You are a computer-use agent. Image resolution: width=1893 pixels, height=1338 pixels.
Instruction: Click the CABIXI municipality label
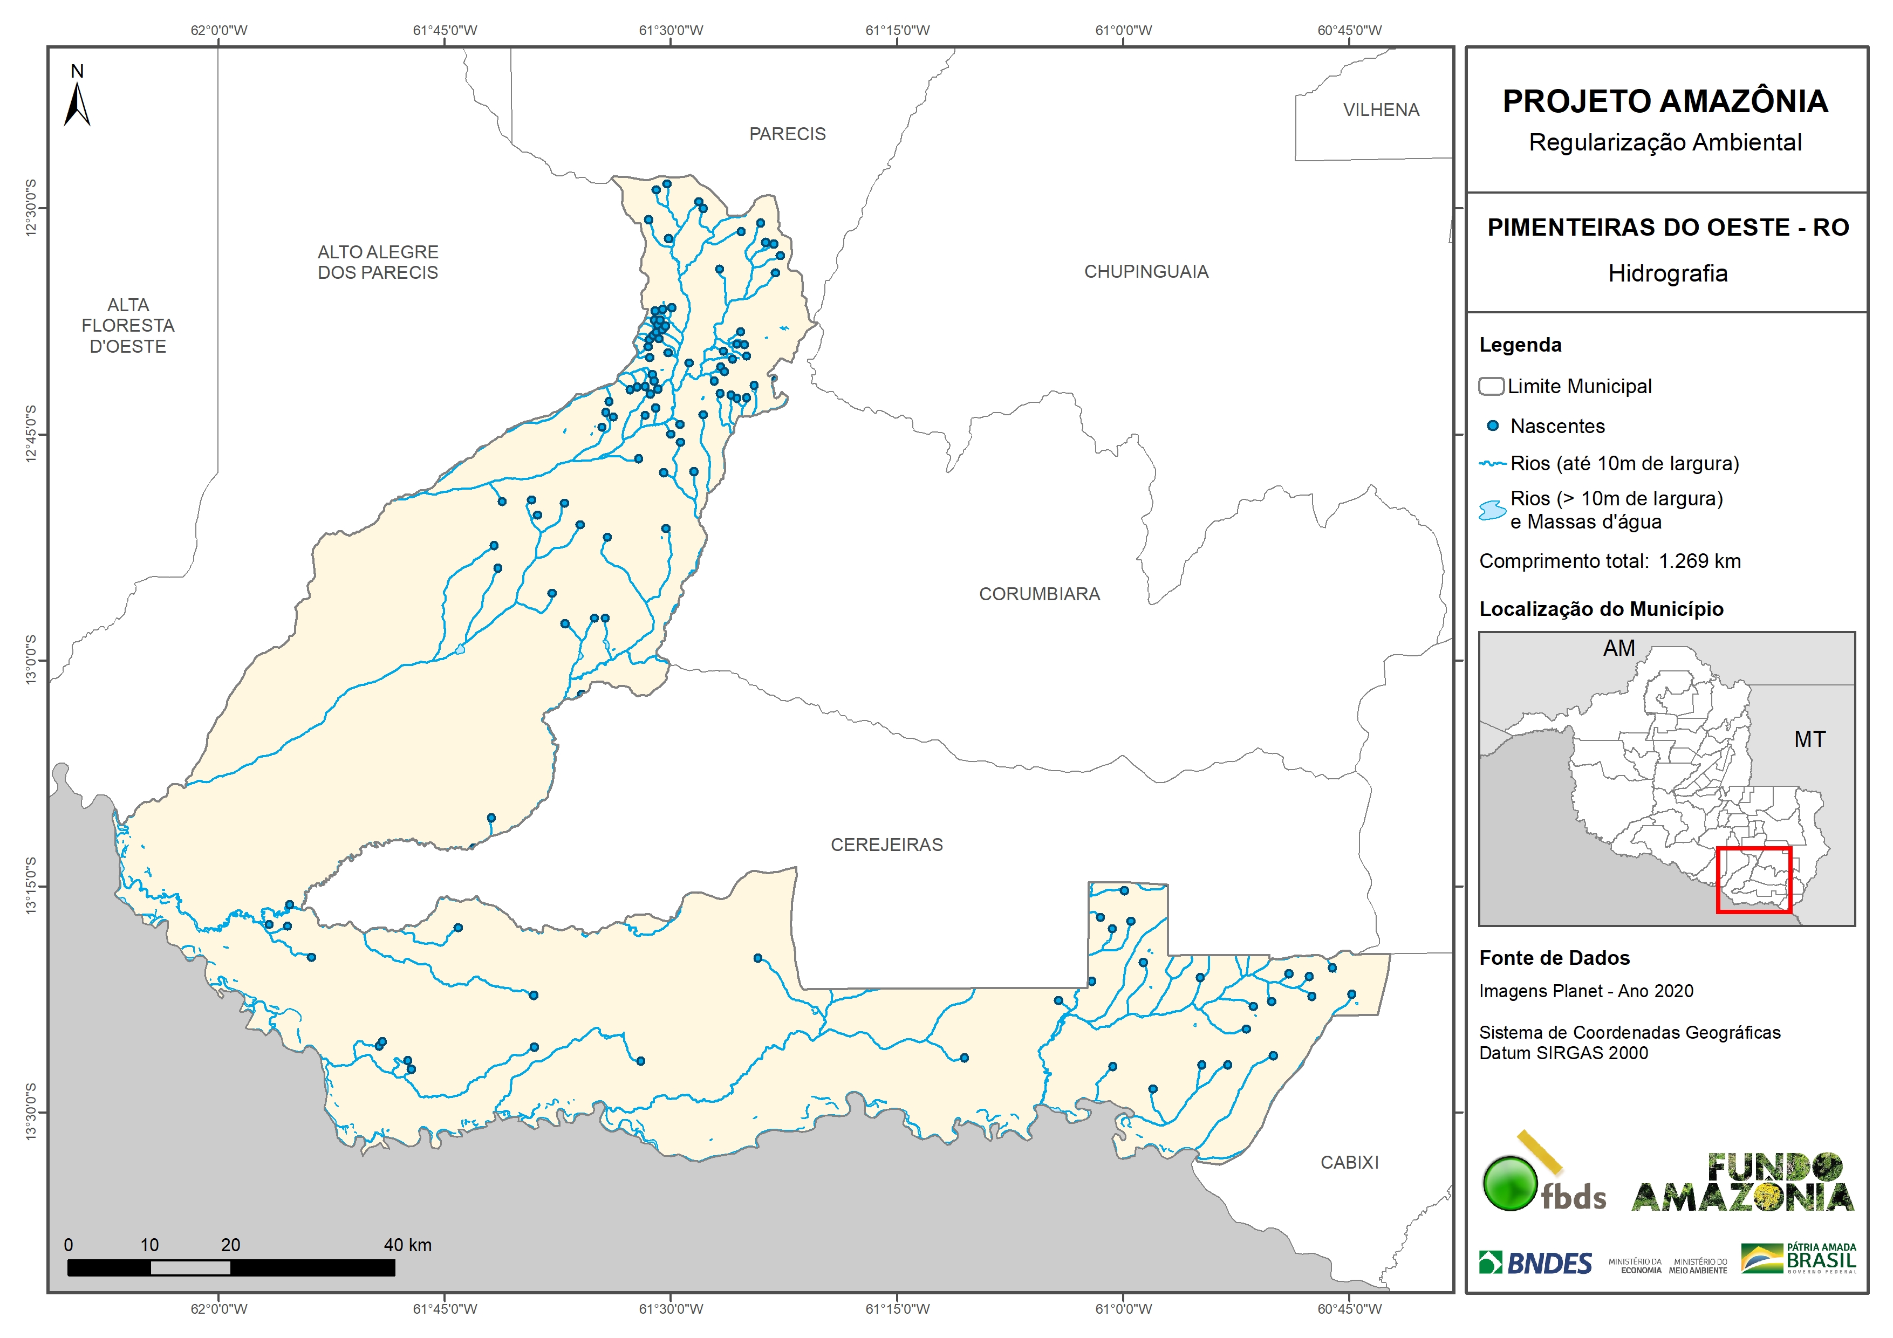(1349, 1162)
